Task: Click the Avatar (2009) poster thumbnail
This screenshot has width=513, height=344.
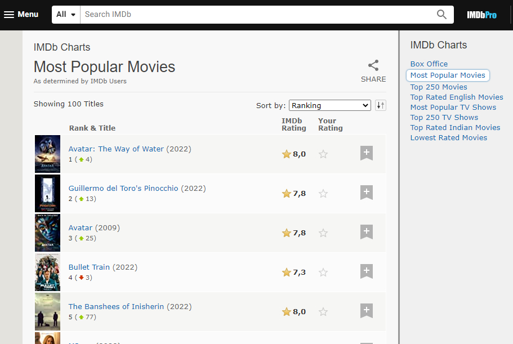Action: 47,233
